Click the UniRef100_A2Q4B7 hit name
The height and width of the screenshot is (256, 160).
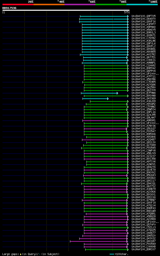tap(144, 139)
